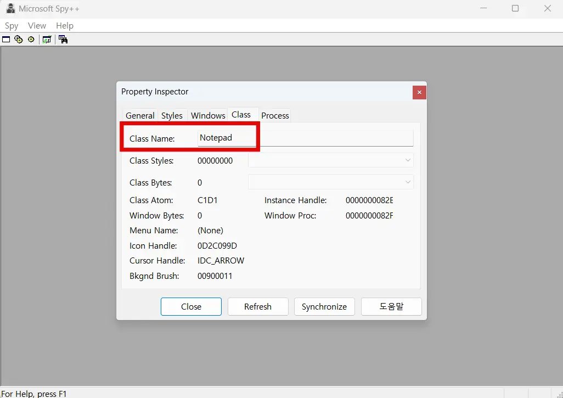Click the status bar help text
This screenshot has height=398, width=563.
(x=34, y=394)
